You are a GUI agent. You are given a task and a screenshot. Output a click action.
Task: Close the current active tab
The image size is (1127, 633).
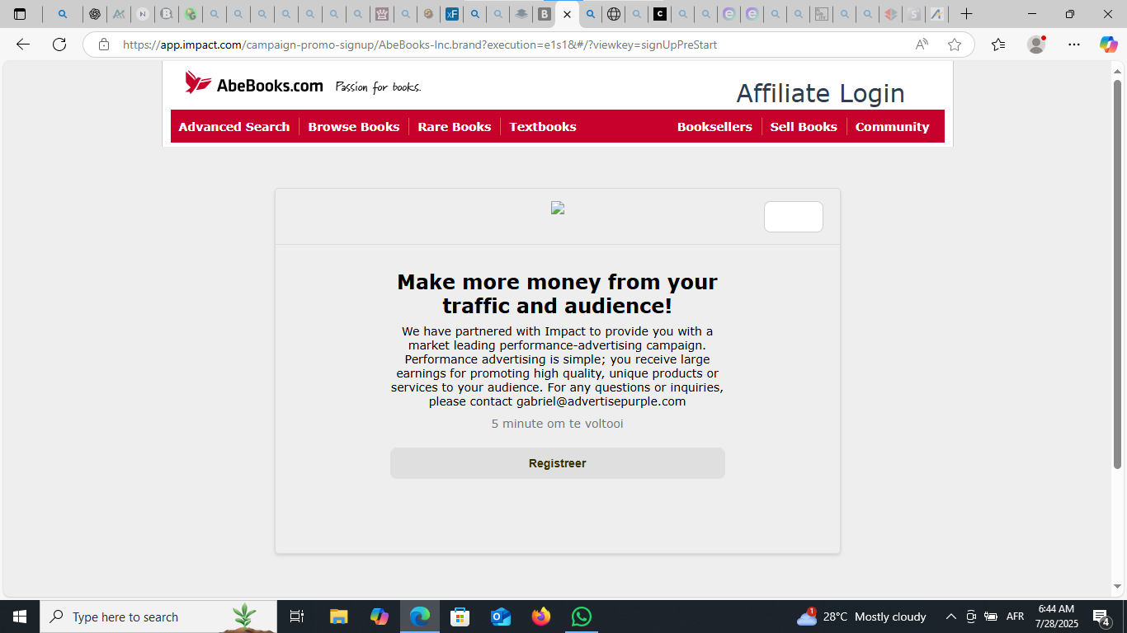567,14
